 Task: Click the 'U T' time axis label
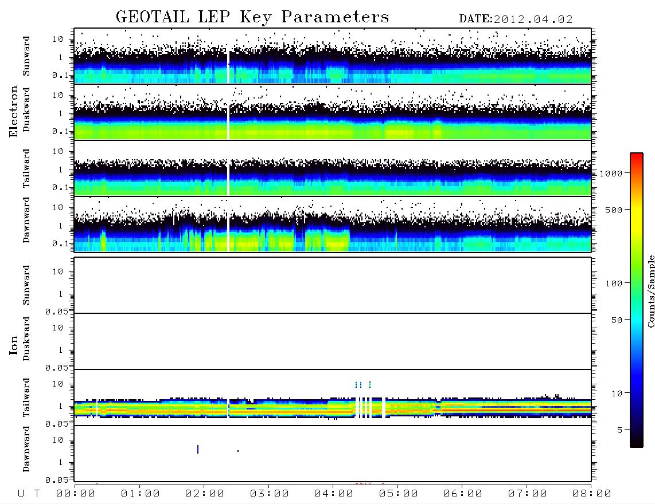tap(29, 494)
